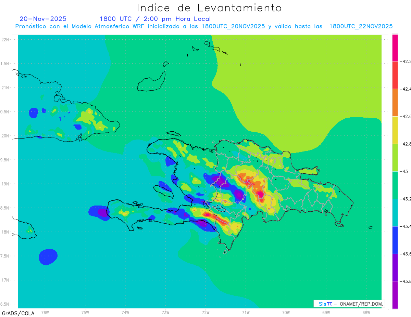Pick the purple legend swatch between -43.6 and -43.8
This screenshot has width=411, height=317.
point(395,267)
